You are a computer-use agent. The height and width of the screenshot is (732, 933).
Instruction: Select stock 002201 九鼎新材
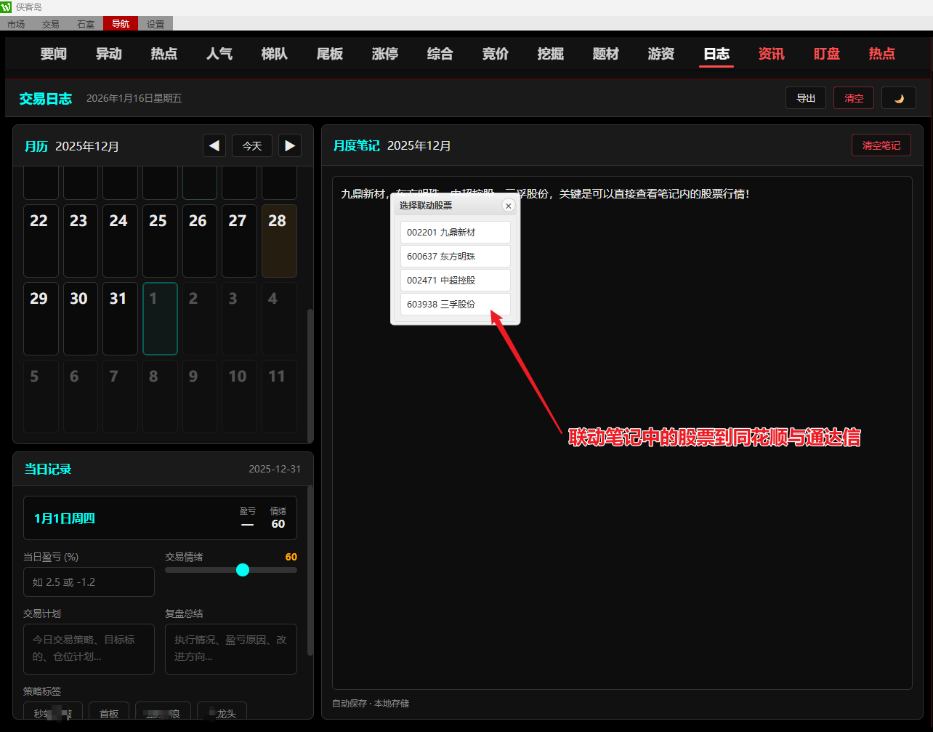456,233
